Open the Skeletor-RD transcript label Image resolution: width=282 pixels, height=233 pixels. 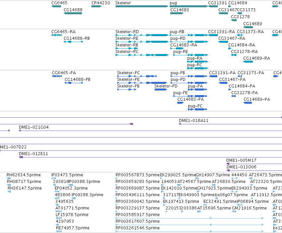[127, 32]
